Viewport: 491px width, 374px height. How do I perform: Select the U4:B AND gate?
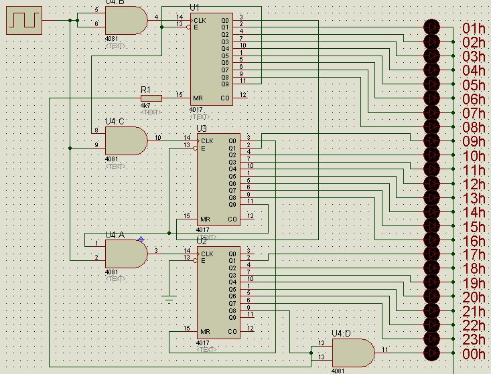pos(126,20)
